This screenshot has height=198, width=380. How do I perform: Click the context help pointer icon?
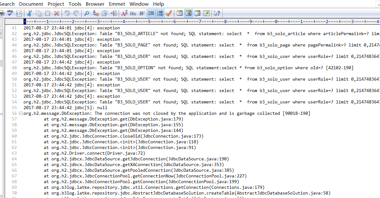pyautogui.click(x=217, y=13)
